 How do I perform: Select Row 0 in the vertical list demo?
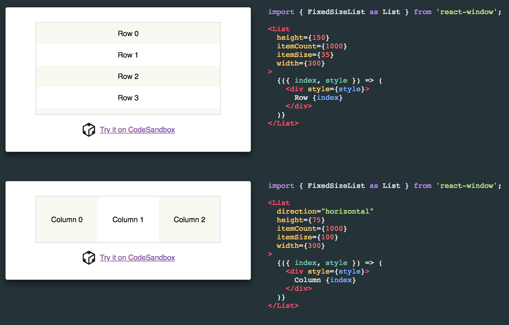128,34
